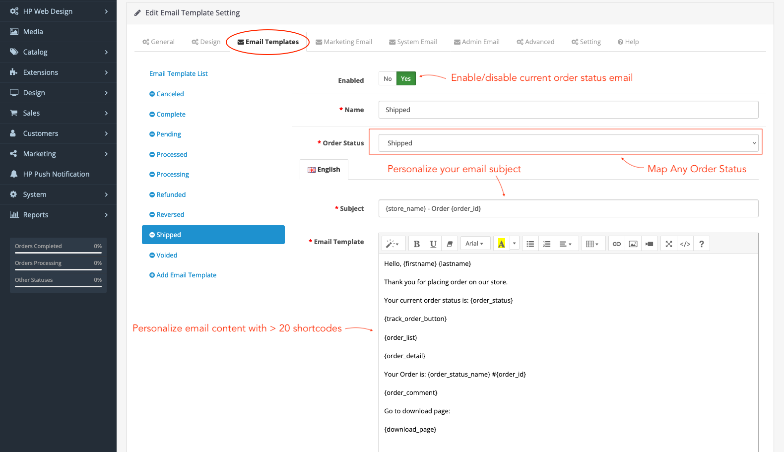Open the table insert dropdown
This screenshot has width=784, height=452.
[592, 244]
